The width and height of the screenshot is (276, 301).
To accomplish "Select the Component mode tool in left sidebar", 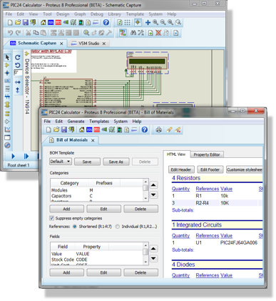I will pyautogui.click(x=7, y=65).
